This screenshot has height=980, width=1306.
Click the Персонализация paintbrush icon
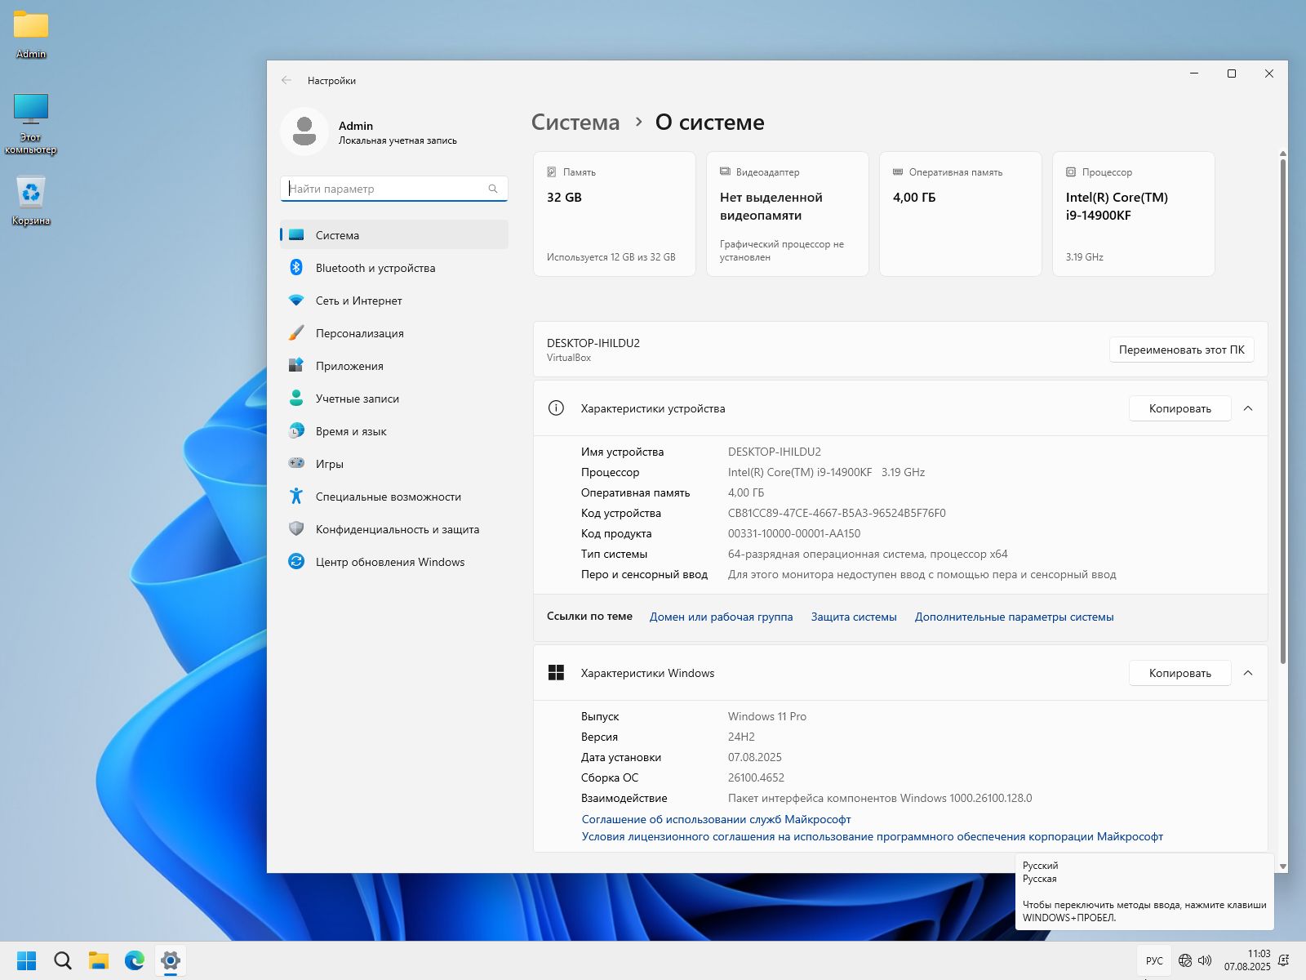pos(296,333)
